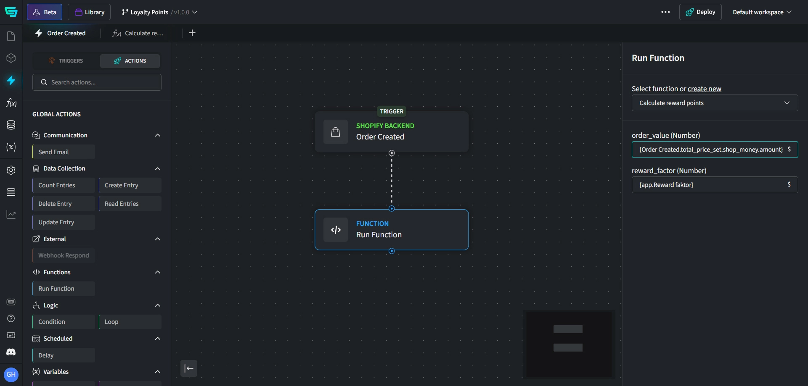Screen dimensions: 808x386
Task: Open workspace Settings via gear icon
Action: point(11,170)
